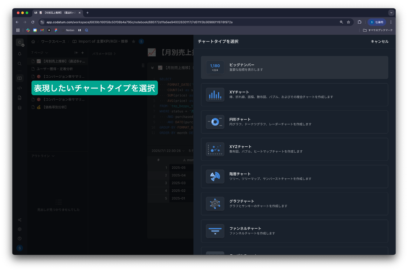The width and height of the screenshot is (408, 271).
Task: Open the report icon in sidebar
Action: point(20,98)
